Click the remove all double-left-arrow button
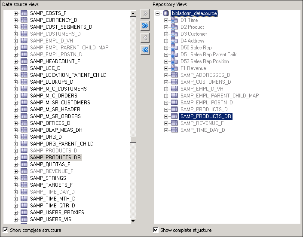Viewport: 303px width, 237px height. [145, 50]
